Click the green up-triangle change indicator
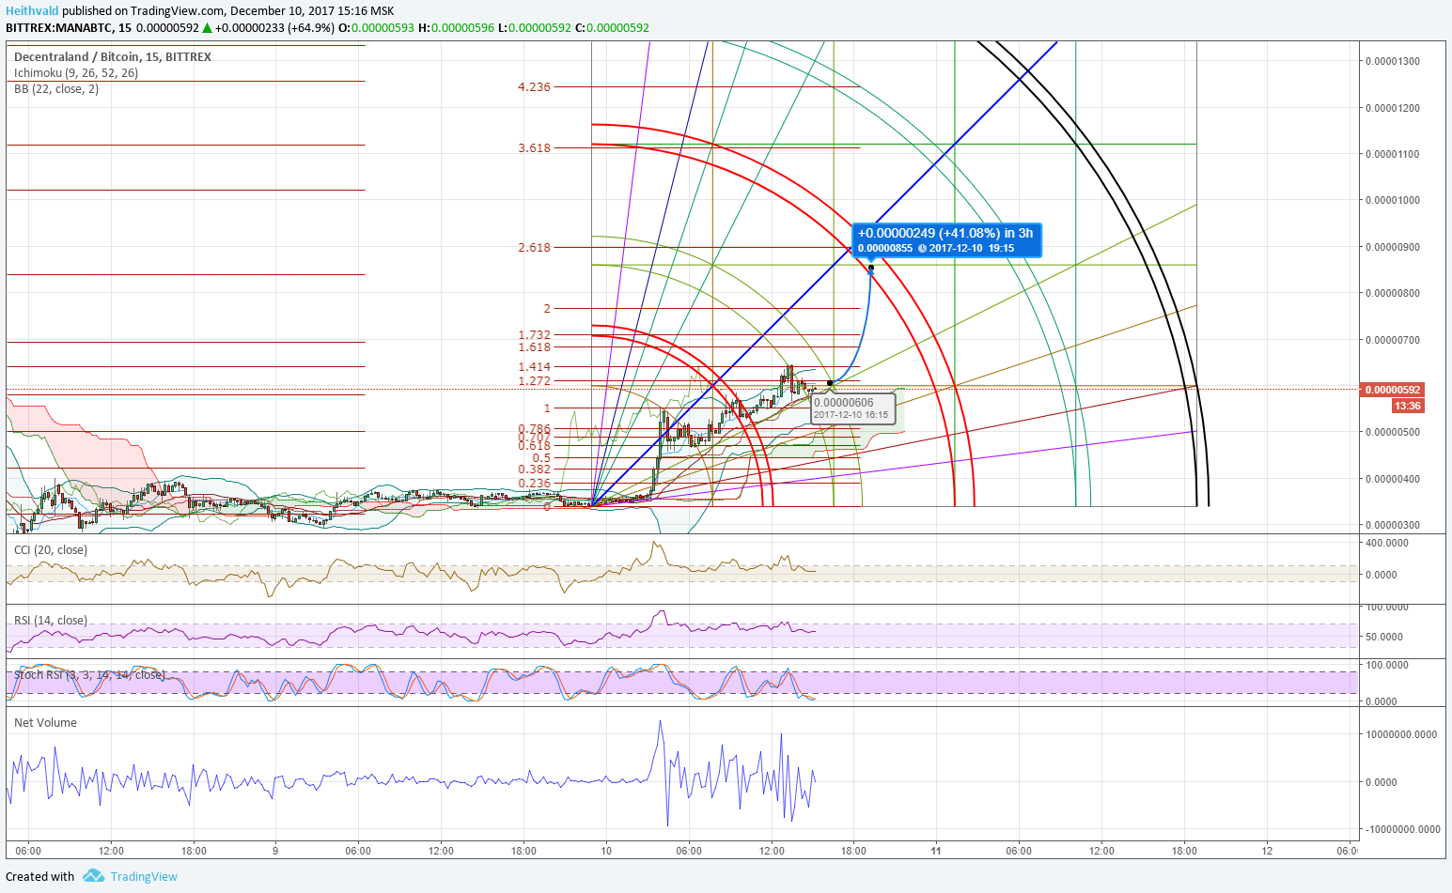This screenshot has height=893, width=1452. pyautogui.click(x=207, y=27)
